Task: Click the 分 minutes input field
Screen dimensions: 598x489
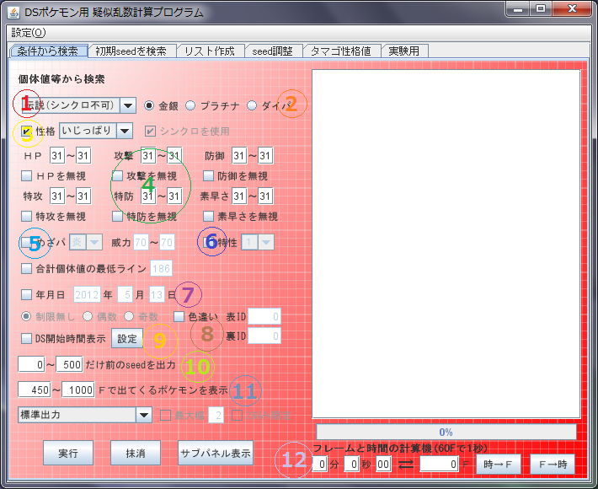Action: click(x=319, y=465)
